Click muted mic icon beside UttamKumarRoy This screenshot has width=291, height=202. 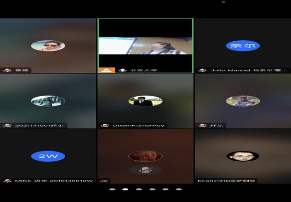[x=105, y=126]
